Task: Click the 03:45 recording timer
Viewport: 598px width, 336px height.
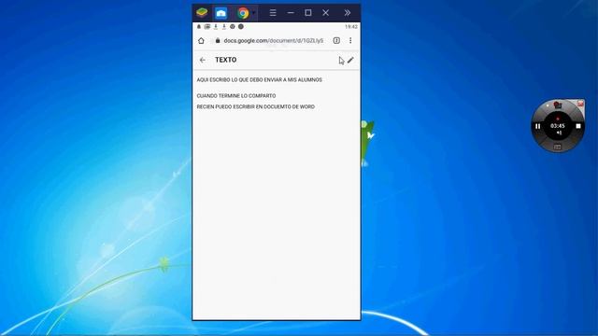Action: (x=558, y=126)
